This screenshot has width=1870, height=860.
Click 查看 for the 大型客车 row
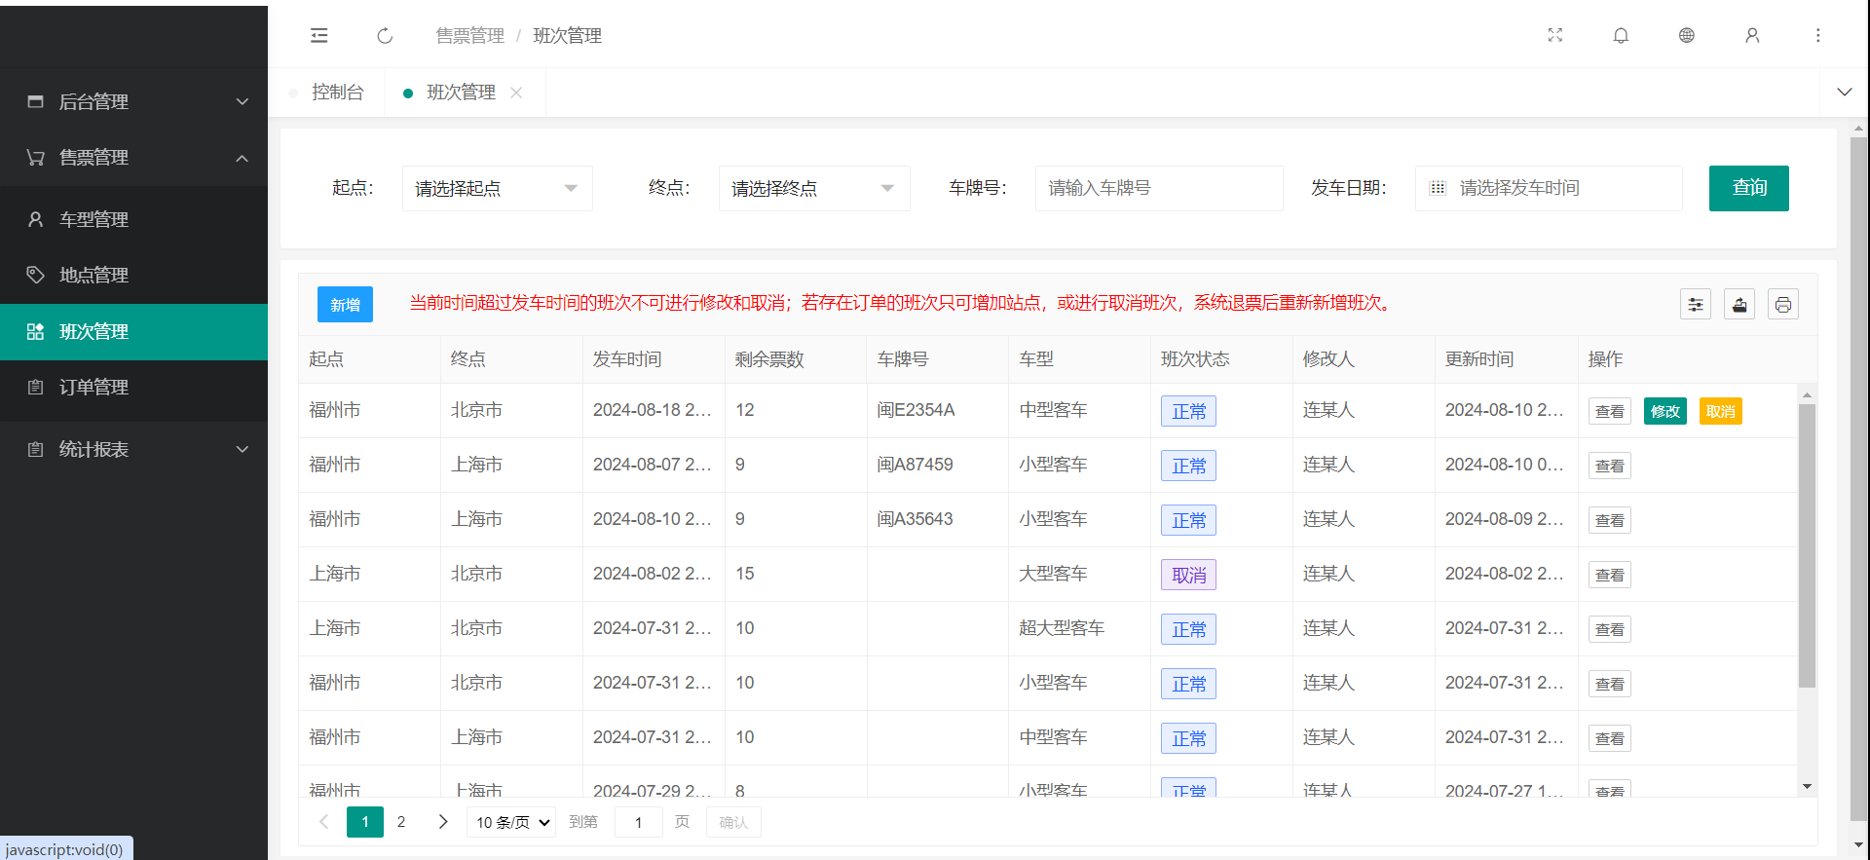click(x=1609, y=575)
